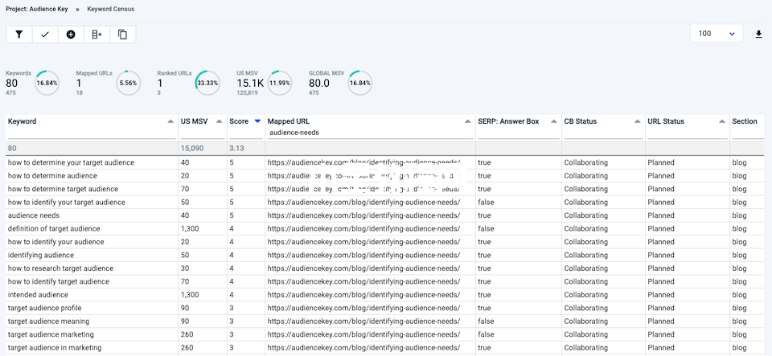Image resolution: width=772 pixels, height=356 pixels.
Task: Open the 100 rows-per-page dropdown
Action: point(717,34)
